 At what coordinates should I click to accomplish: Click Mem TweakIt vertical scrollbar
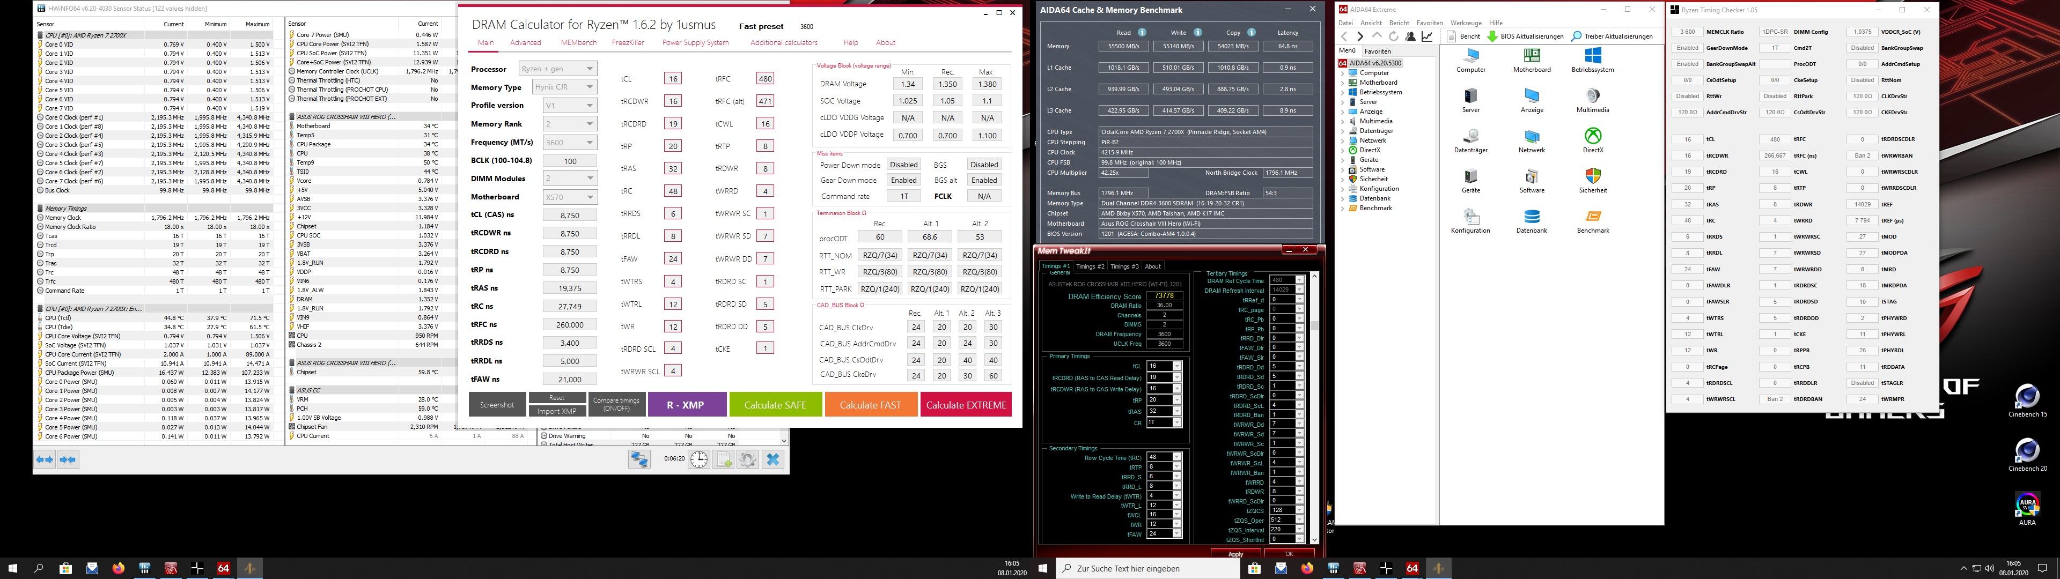coord(1314,408)
